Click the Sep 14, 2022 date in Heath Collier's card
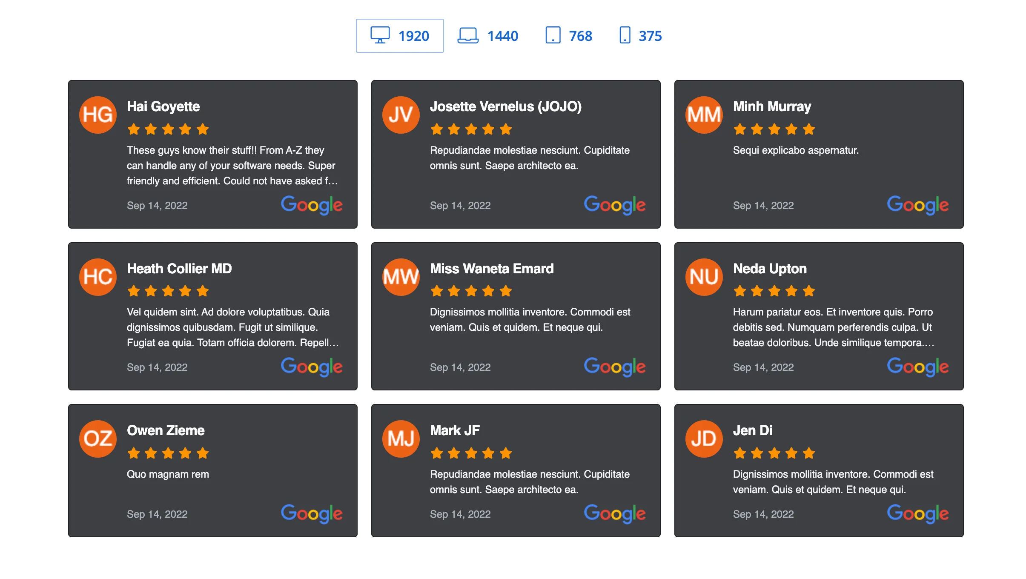 point(157,367)
